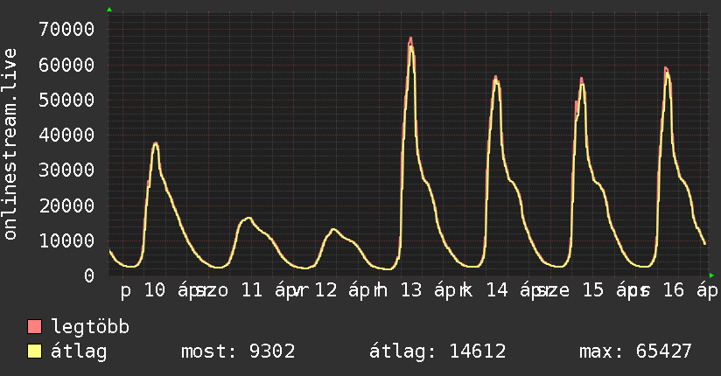Click the onlinestream.live vertical axis title

[10, 144]
